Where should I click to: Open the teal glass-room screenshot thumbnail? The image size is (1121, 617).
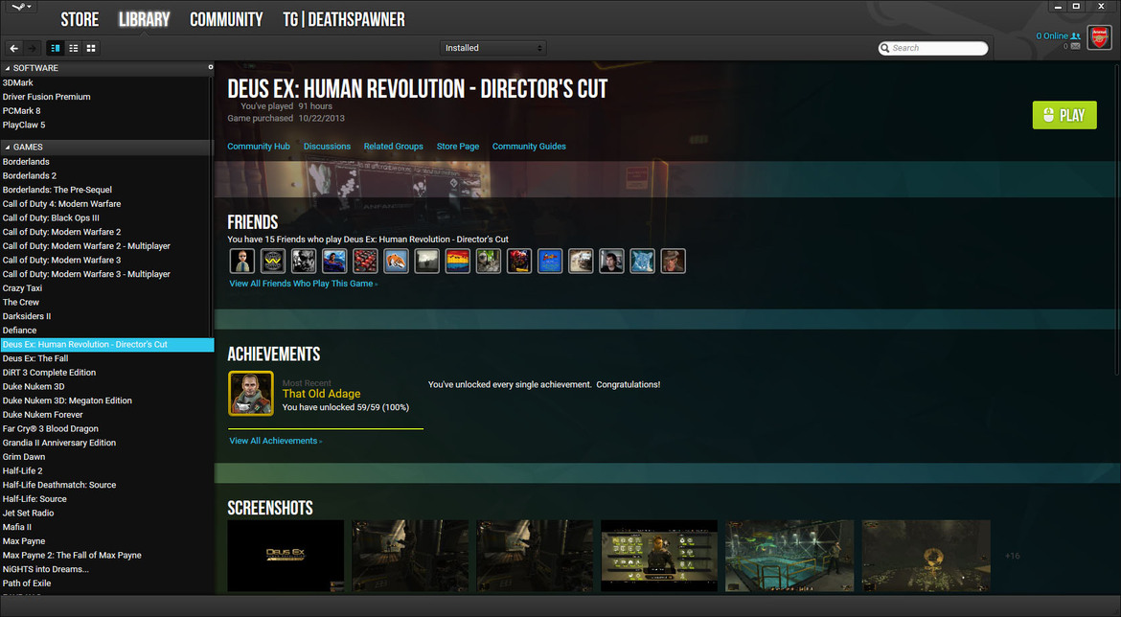pos(789,556)
